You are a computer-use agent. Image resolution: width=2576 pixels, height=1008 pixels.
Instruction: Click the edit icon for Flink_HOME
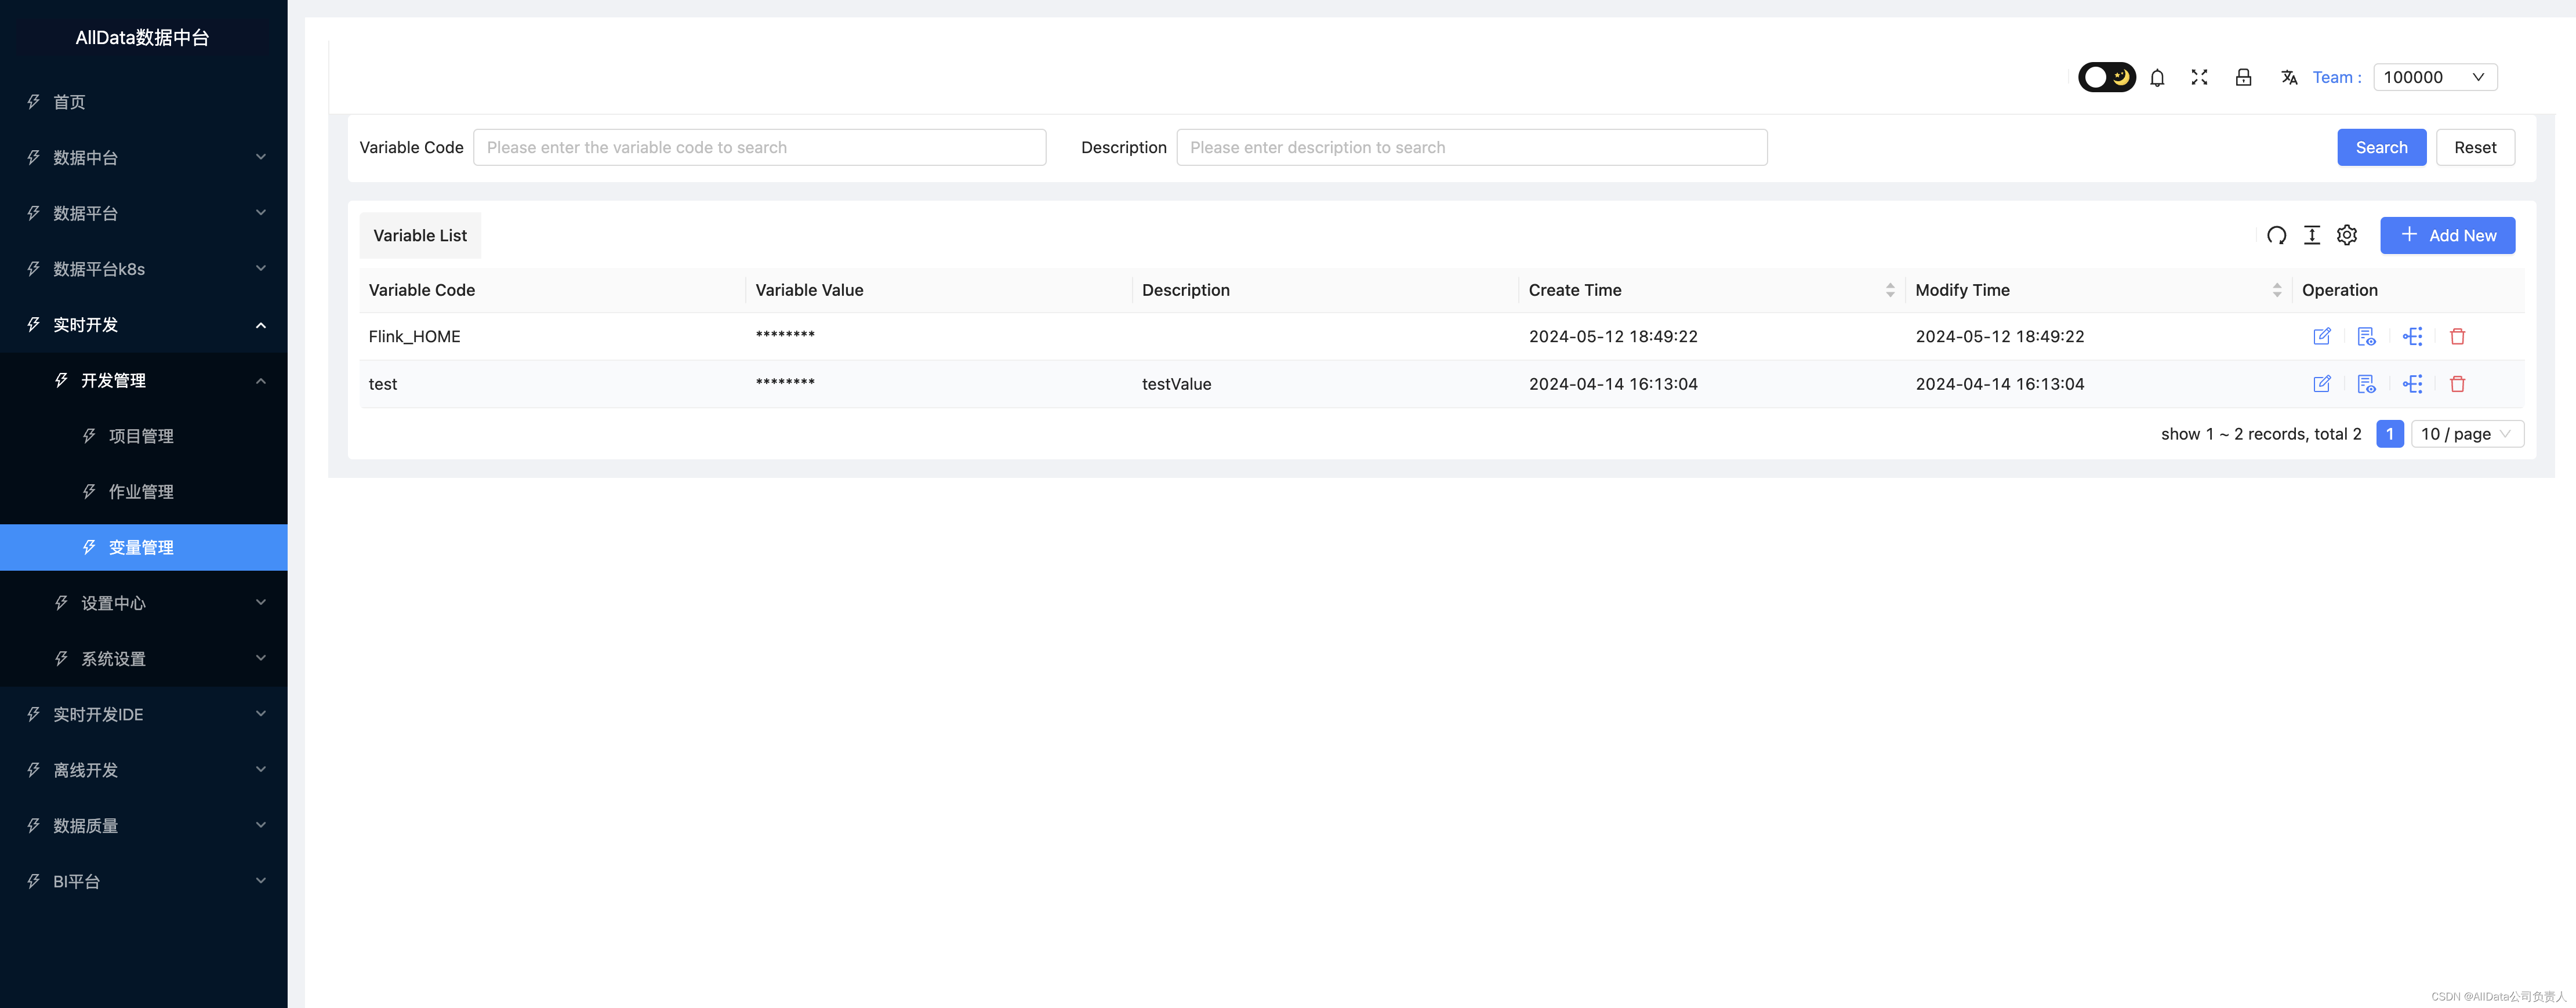(x=2322, y=336)
